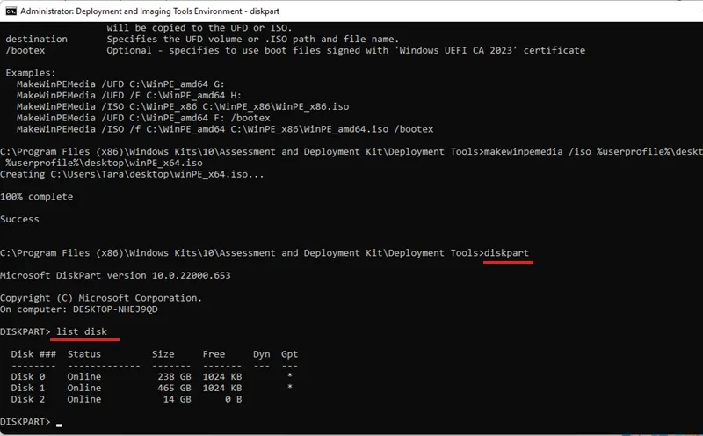This screenshot has height=436, width=703.
Task: Click the command prompt icon in title bar
Action: click(x=11, y=11)
